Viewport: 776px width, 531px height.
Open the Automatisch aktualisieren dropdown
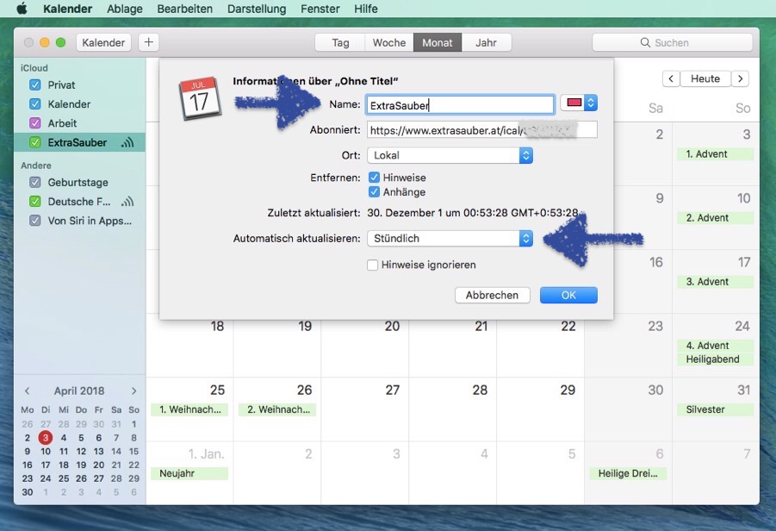click(x=450, y=238)
